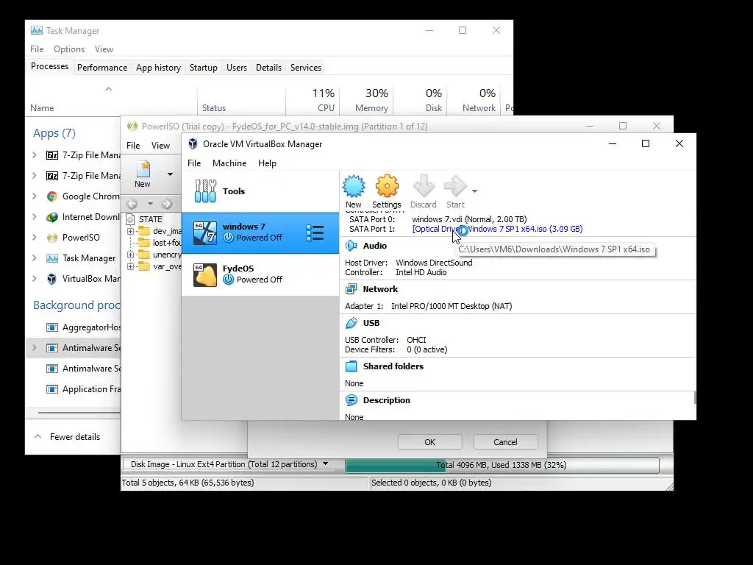
Task: Click the Discard arrow icon in VirtualBox
Action: click(x=424, y=186)
